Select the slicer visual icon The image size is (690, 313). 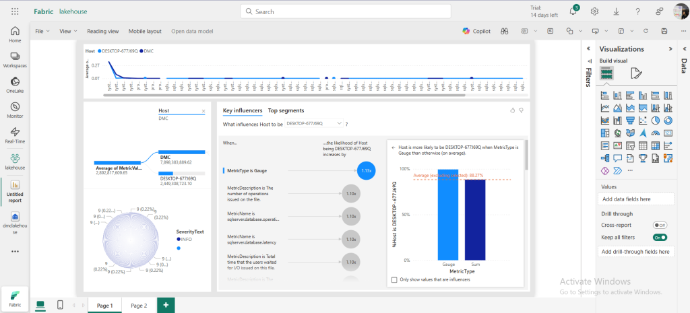(x=630, y=145)
